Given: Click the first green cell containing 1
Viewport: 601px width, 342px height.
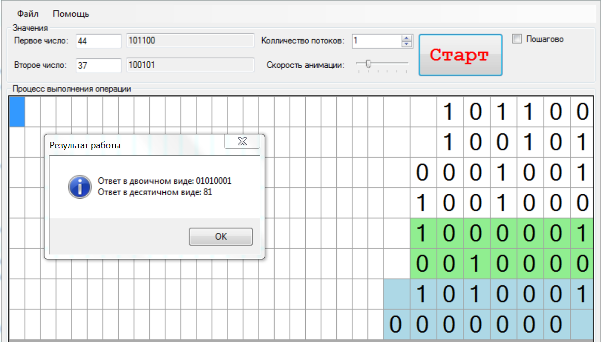Looking at the screenshot, I should pos(423,233).
